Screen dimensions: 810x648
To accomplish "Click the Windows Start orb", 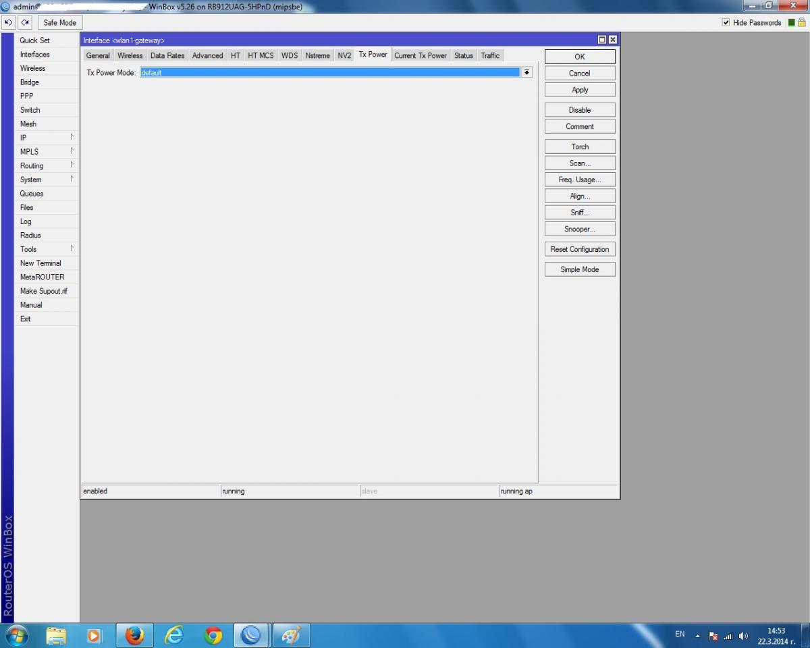I will point(17,635).
